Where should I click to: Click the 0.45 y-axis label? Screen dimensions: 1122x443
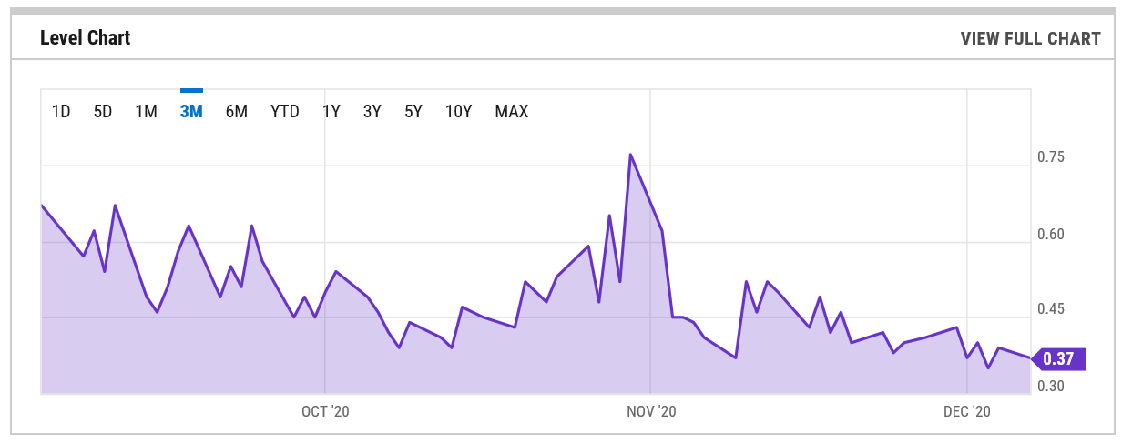coord(1051,309)
